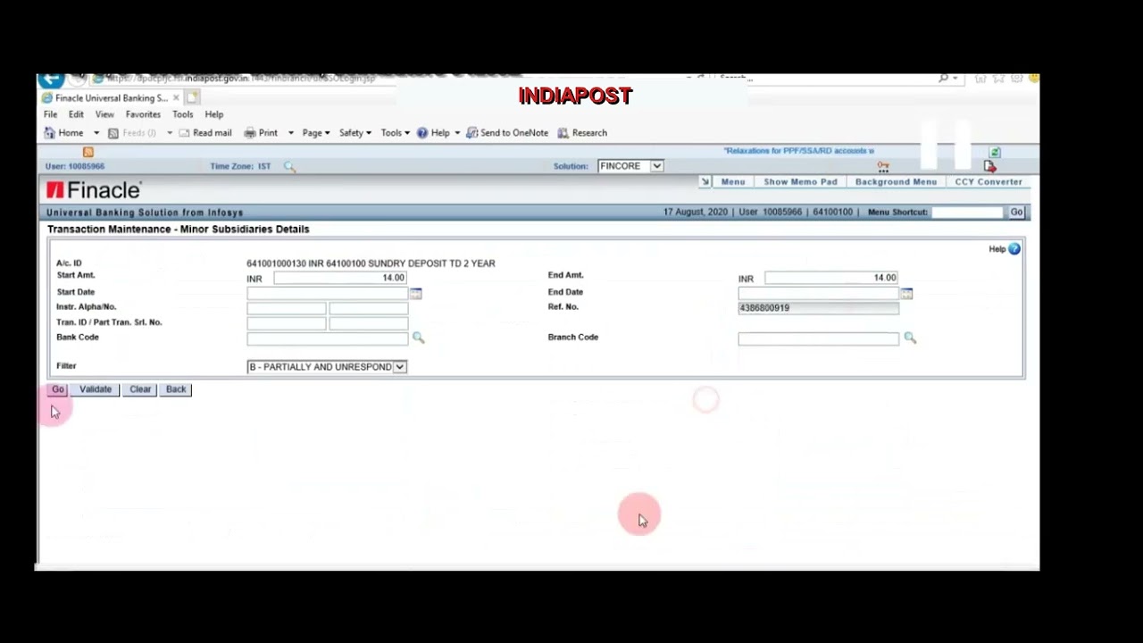
Task: Click the Bank Code search icon
Action: coord(419,338)
